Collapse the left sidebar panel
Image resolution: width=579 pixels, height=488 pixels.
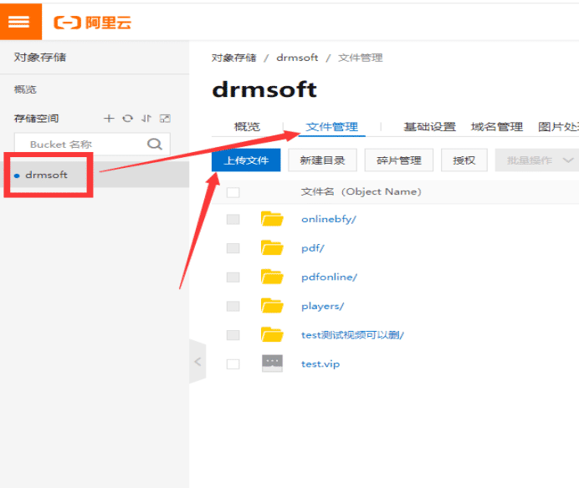[197, 362]
